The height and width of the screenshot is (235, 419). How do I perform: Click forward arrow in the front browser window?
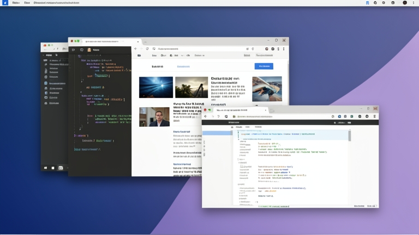tap(213, 116)
